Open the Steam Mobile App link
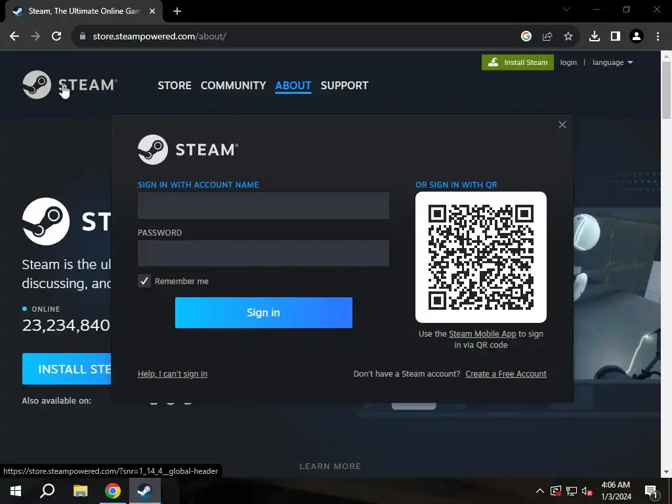The height and width of the screenshot is (504, 672). tap(482, 334)
